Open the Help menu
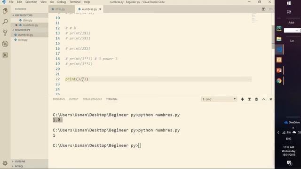This screenshot has height=169, width=301. point(87,2)
